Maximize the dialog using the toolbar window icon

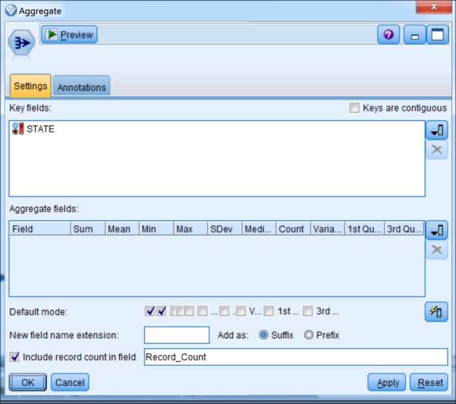(437, 35)
